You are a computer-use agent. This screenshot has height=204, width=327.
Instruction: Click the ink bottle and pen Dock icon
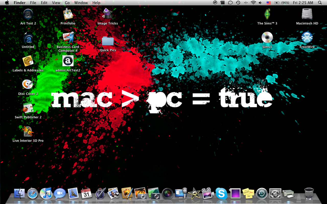[100, 193]
